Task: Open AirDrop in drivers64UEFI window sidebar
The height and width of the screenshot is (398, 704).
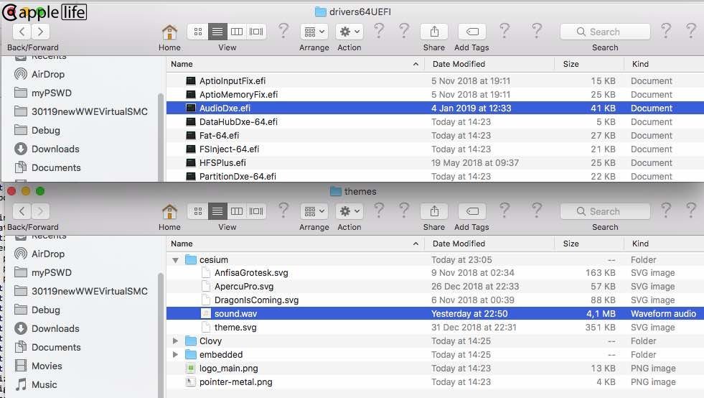Action: 39,74
